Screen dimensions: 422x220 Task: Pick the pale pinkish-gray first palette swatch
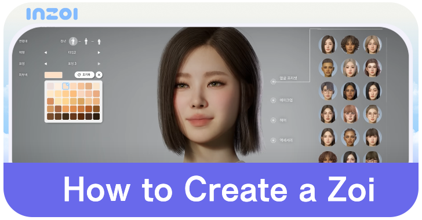pyautogui.click(x=50, y=86)
